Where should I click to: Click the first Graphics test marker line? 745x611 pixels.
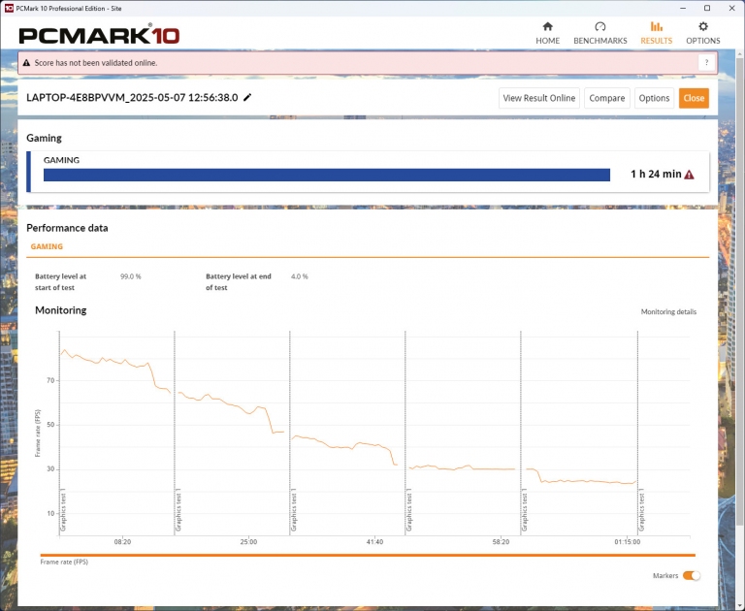(59, 434)
